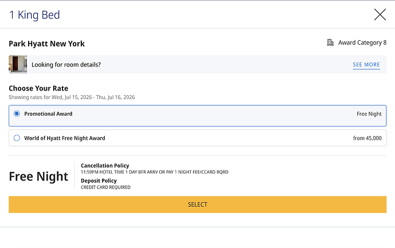Image resolution: width=395 pixels, height=248 pixels.
Task: Choose World of Hyatt Free Night Award radio
Action: [17, 138]
